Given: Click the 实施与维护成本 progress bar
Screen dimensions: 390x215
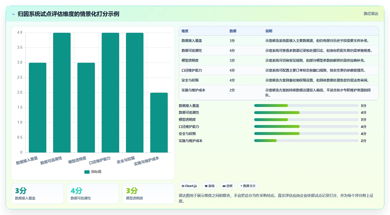Looking at the screenshot, I should coord(306,141).
